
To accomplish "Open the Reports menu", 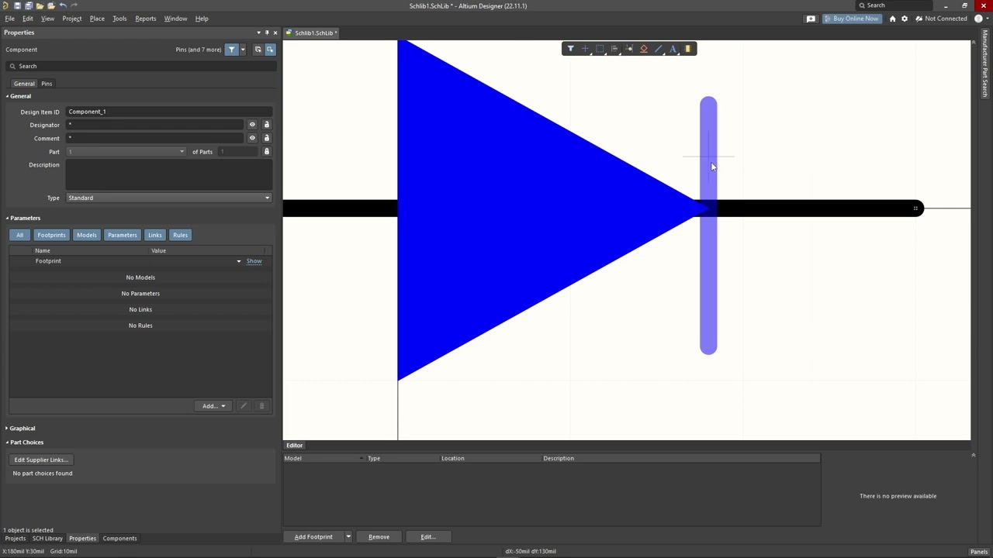I will click(x=145, y=19).
